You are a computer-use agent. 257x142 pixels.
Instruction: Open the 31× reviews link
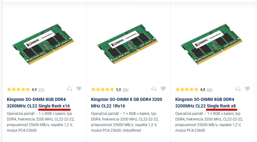pos(41,90)
